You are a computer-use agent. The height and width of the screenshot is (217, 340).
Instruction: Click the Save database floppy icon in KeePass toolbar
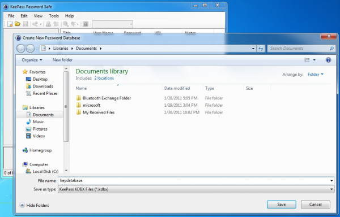click(x=25, y=24)
